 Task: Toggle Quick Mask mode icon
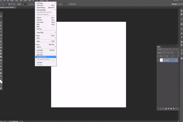coord(1,85)
